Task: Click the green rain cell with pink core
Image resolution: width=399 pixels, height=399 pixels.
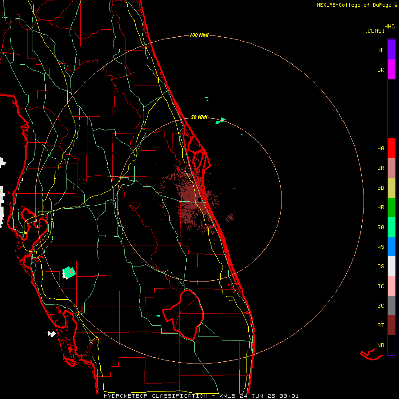Action: pyautogui.click(x=69, y=273)
